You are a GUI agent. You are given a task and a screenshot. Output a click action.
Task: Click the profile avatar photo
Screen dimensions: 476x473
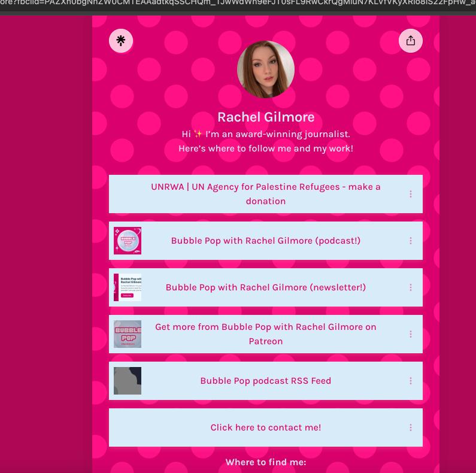pos(266,69)
